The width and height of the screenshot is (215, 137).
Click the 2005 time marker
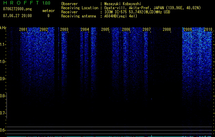click(x=105, y=29)
